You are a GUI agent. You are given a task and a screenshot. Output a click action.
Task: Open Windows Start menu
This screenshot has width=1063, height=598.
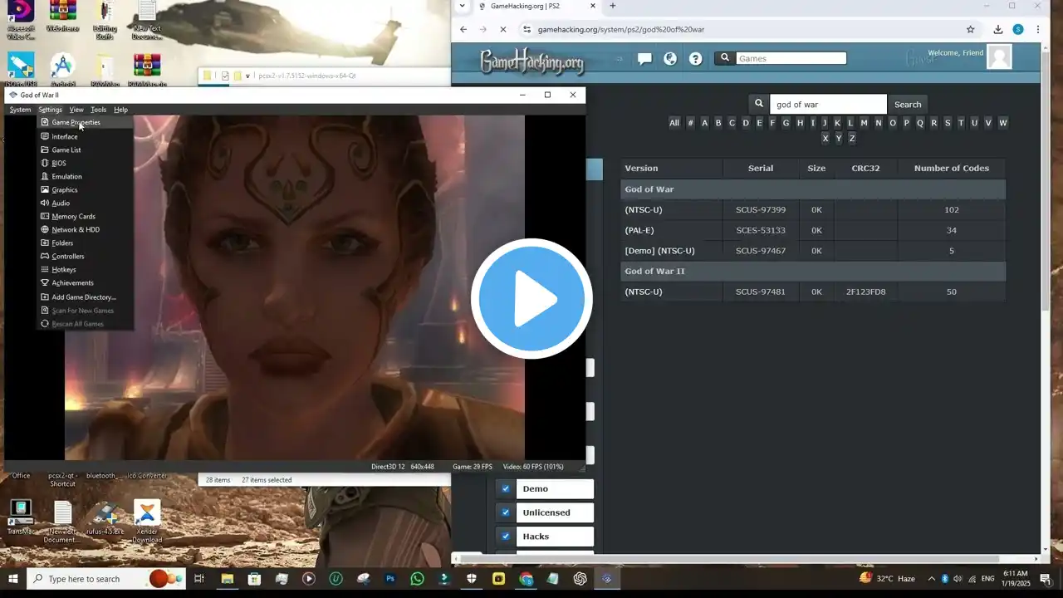click(13, 579)
